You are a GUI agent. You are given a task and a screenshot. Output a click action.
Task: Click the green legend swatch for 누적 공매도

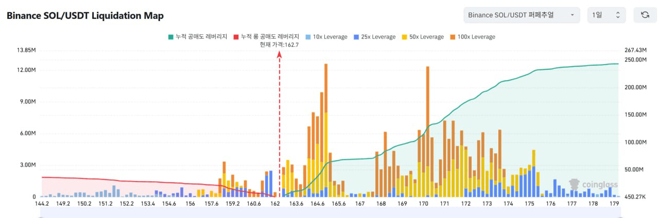pos(170,37)
